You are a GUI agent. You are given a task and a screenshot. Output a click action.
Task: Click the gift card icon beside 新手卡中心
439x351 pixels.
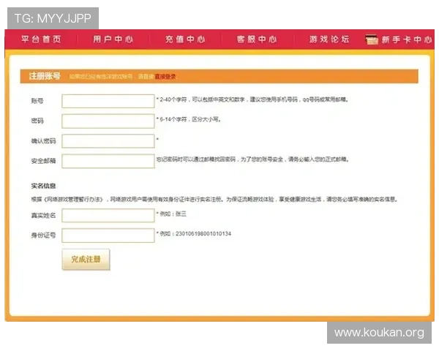pyautogui.click(x=372, y=39)
